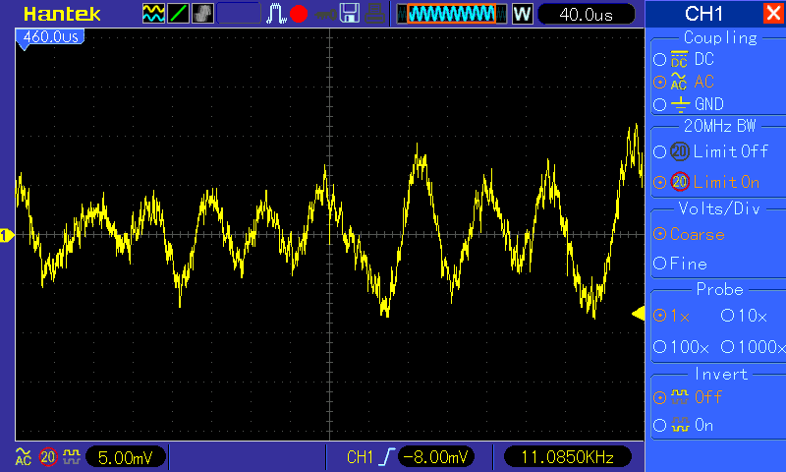Click the invert status icon in bottom bar
Image resolution: width=786 pixels, height=472 pixels.
pyautogui.click(x=72, y=456)
